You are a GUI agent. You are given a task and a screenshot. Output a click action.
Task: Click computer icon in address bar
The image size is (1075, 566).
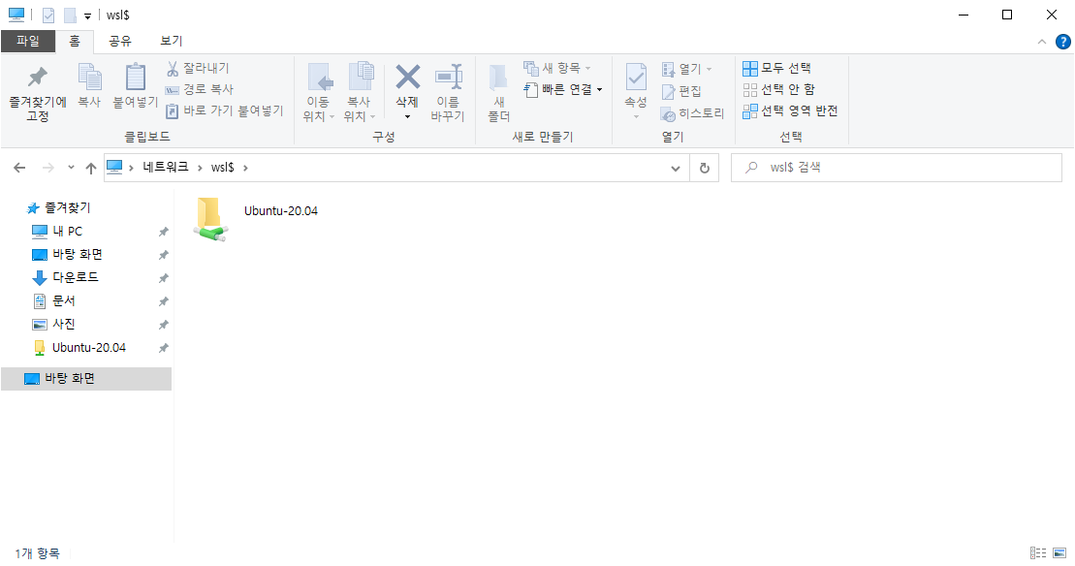click(114, 168)
